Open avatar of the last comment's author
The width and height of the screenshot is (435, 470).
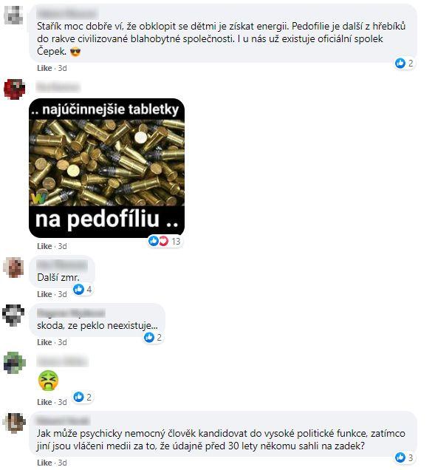(x=14, y=423)
